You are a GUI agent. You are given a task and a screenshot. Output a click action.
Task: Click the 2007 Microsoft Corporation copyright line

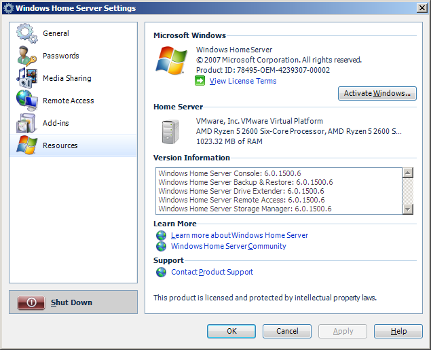click(279, 60)
